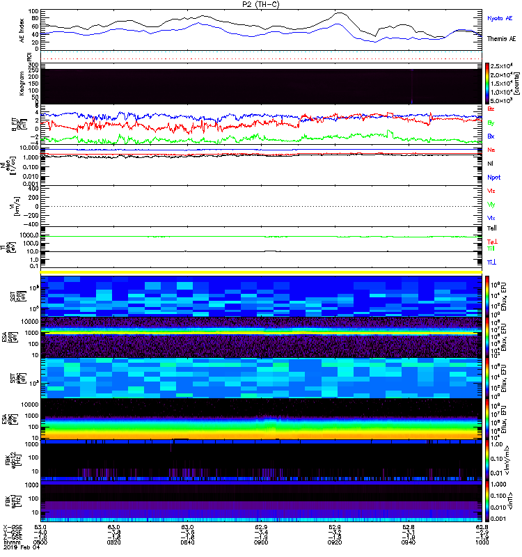Select the red Bz legend label
522x557 pixels.
coord(491,109)
